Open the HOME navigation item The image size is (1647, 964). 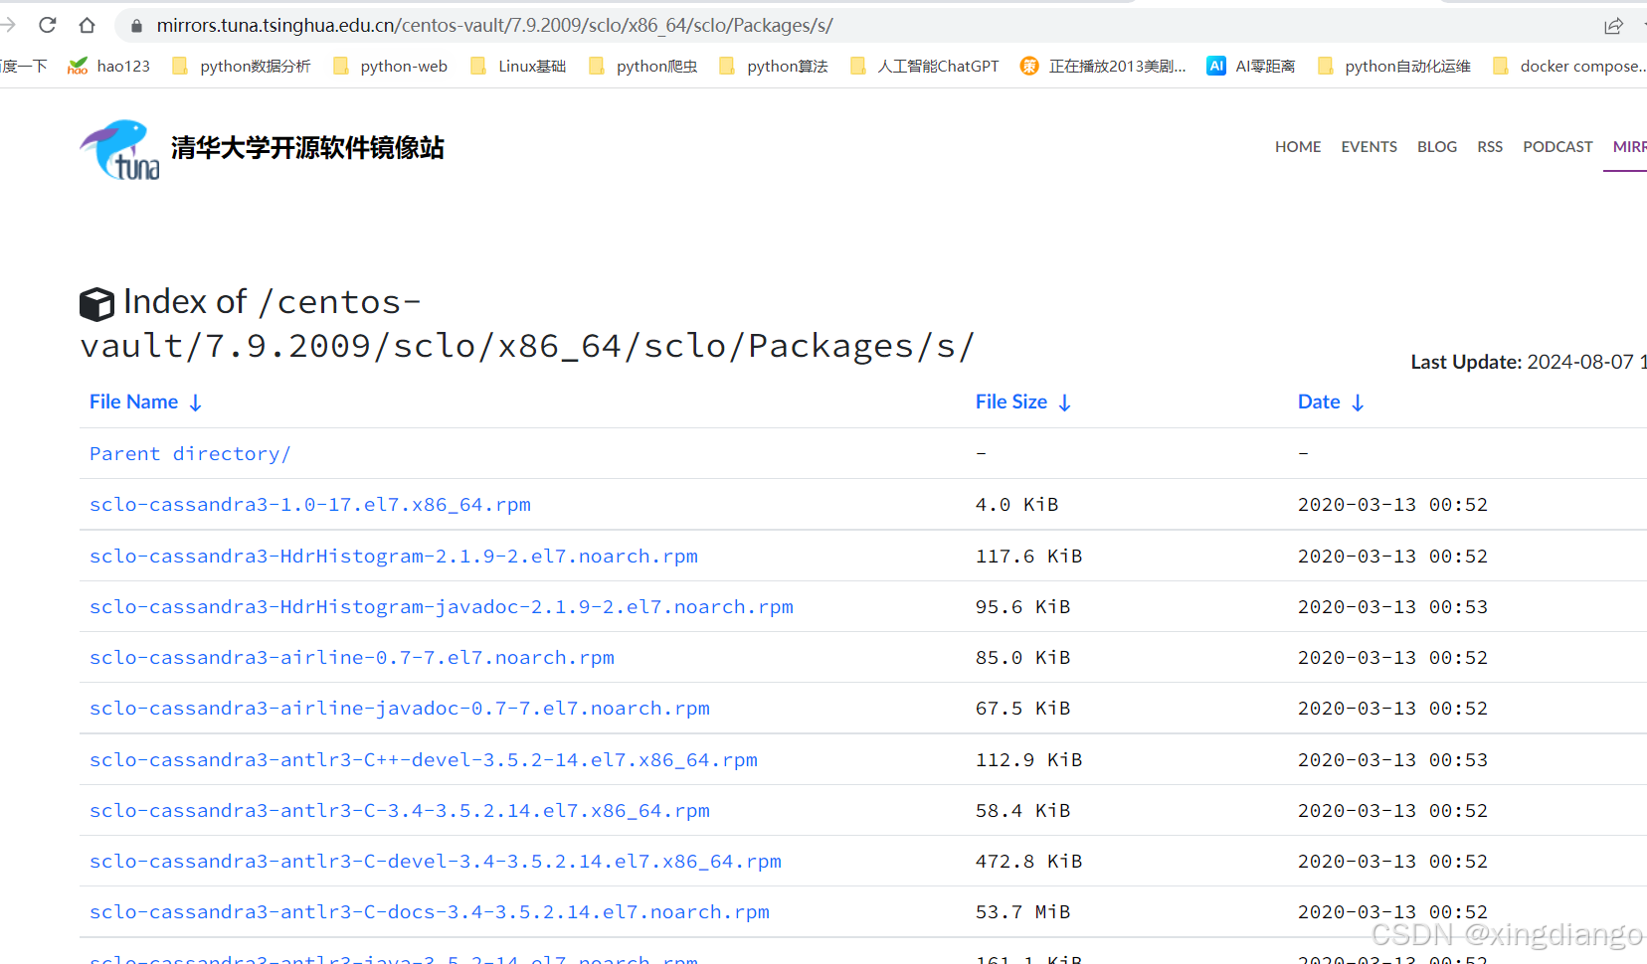click(1298, 147)
